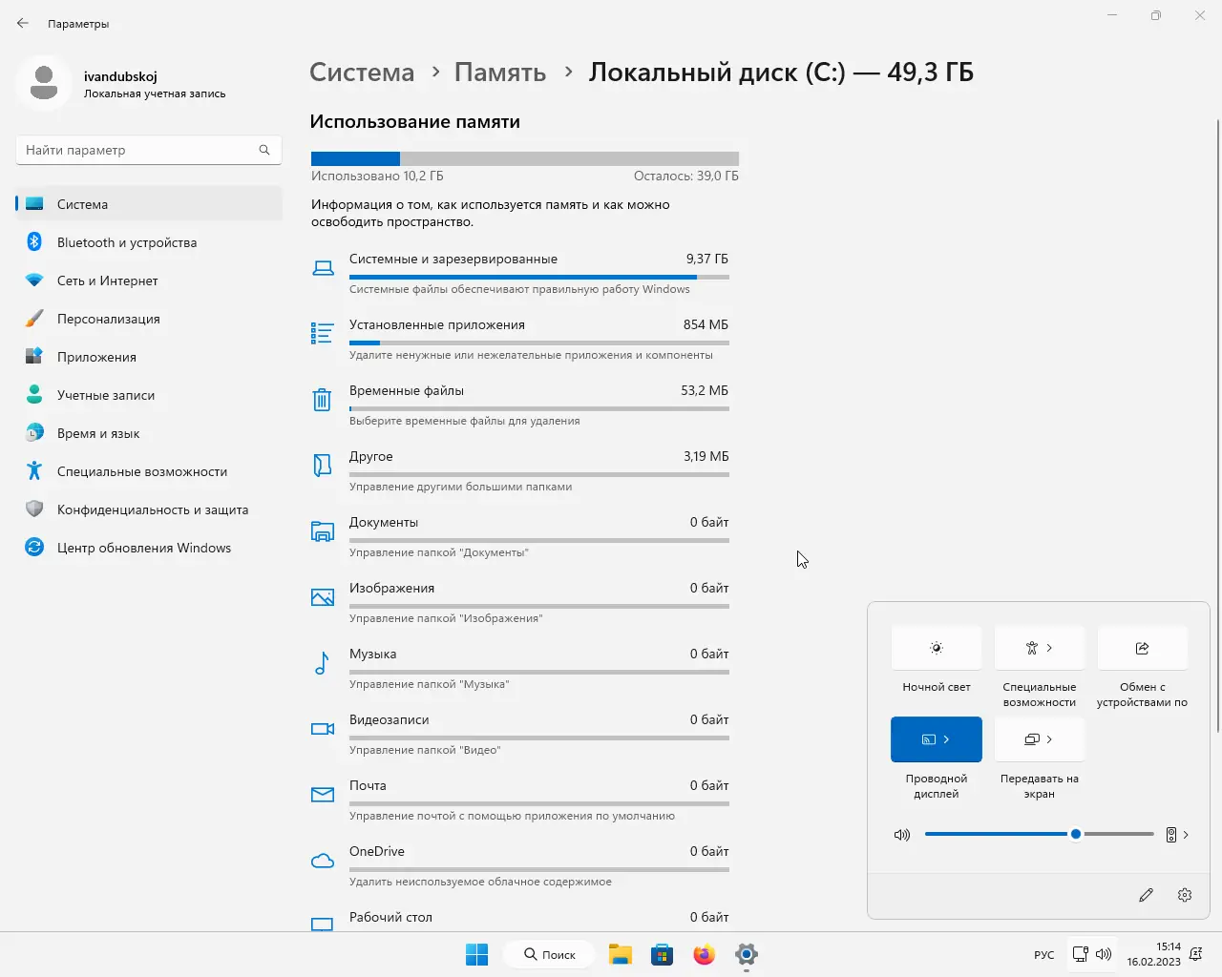Screen dimensions: 1222x977
Task: Open the Системные и зарезервированные storage category
Action: click(x=520, y=274)
